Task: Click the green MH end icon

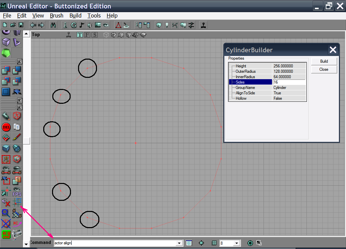Action: click(x=6, y=234)
